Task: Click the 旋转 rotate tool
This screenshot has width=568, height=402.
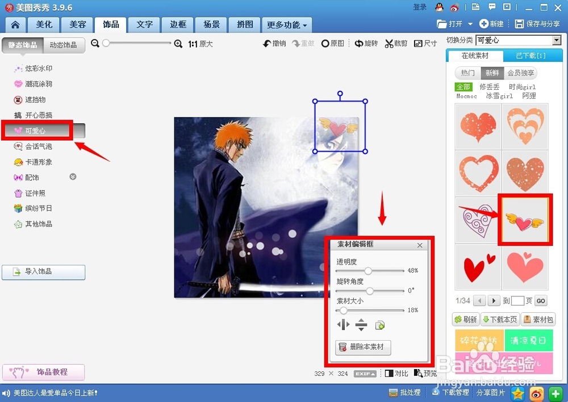Action: (366, 44)
